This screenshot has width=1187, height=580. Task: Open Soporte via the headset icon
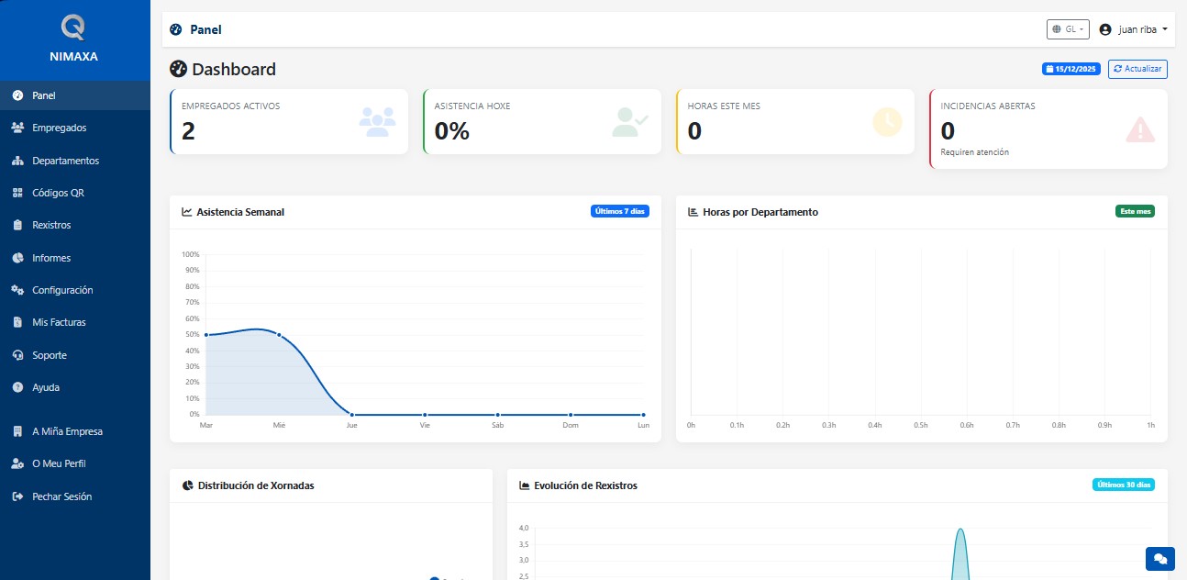tap(17, 355)
